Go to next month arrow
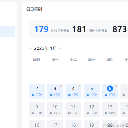This screenshot has height=128, width=128. 60,48
